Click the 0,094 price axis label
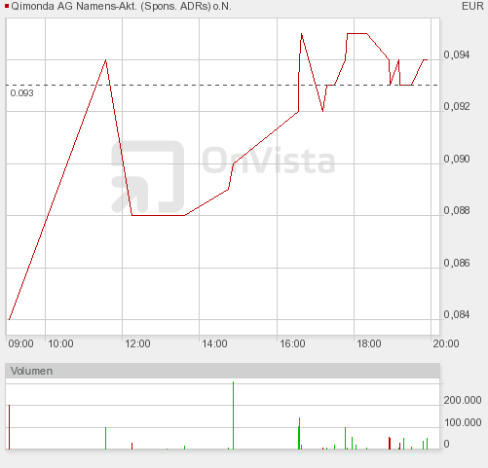 tap(457, 54)
